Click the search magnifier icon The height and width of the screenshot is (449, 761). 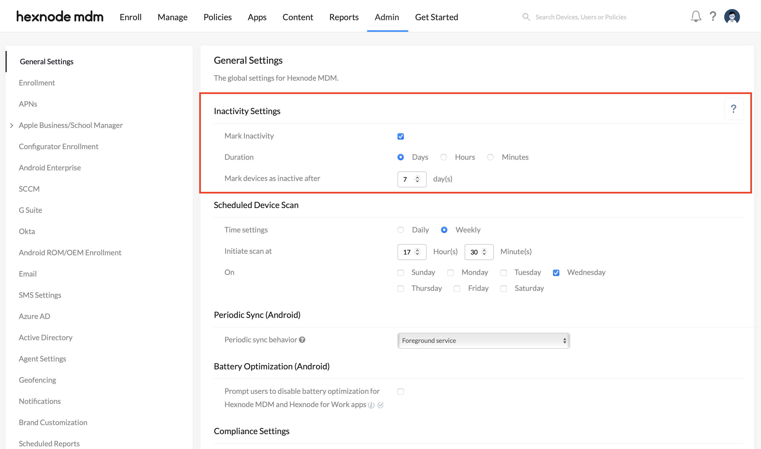(x=526, y=17)
